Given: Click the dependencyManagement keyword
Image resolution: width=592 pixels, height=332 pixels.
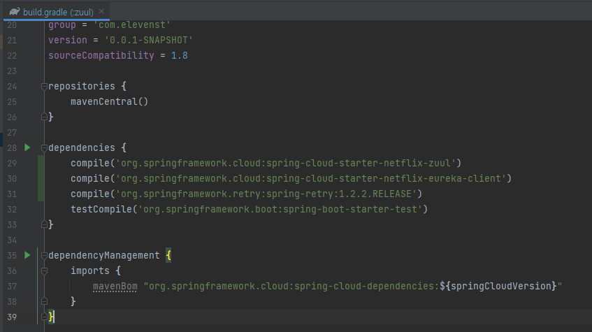Looking at the screenshot, I should coord(104,255).
